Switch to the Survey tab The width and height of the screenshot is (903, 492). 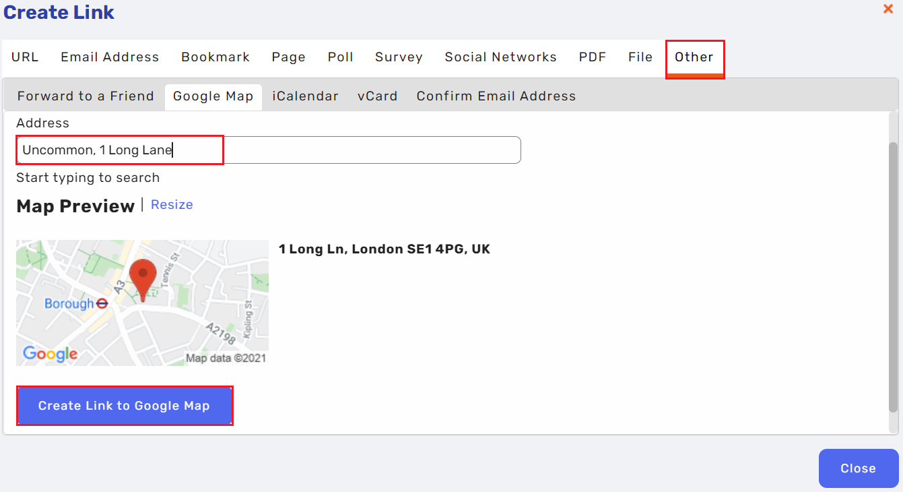[399, 57]
